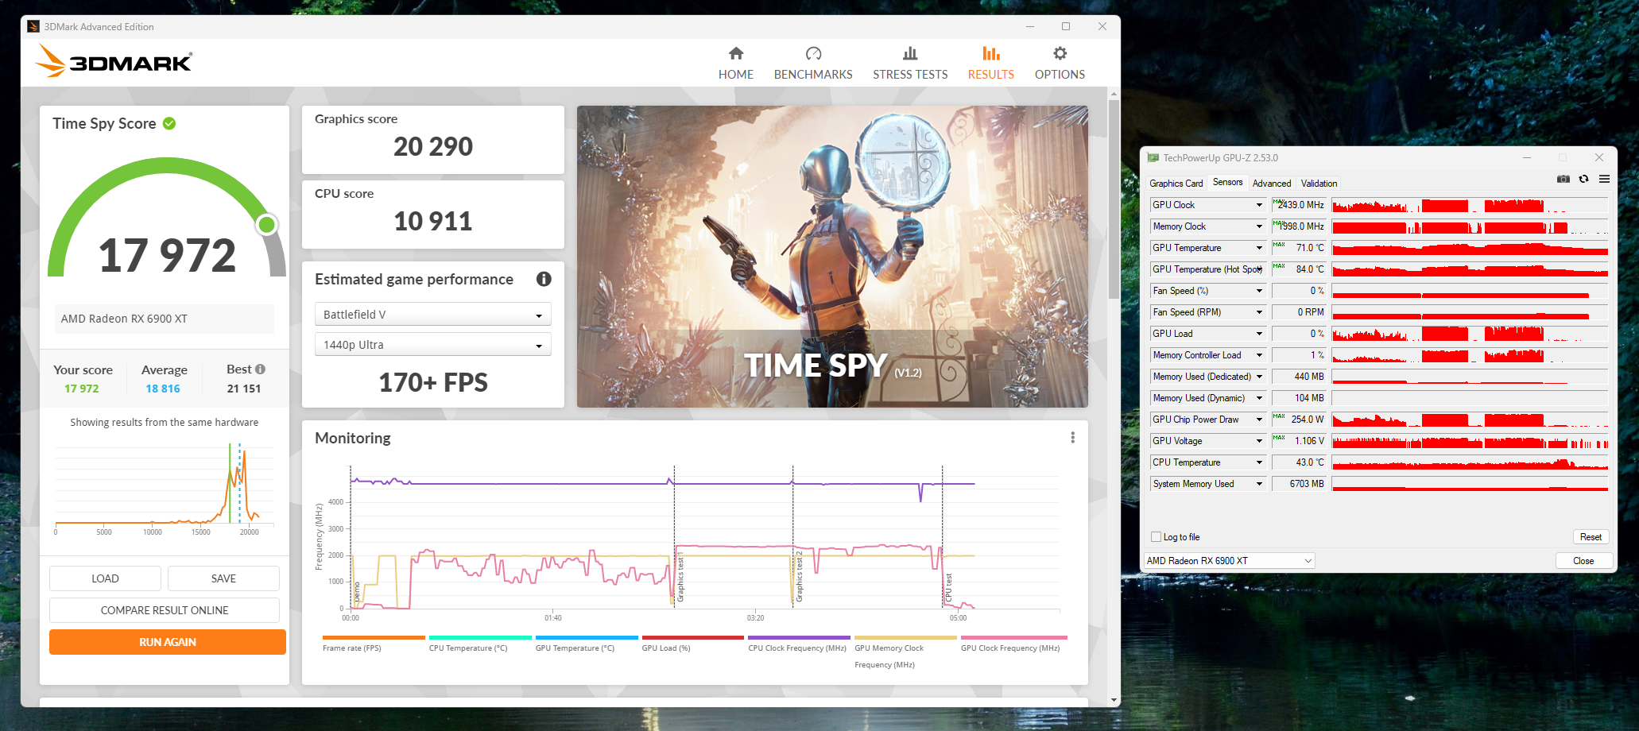
Task: Open the AMD Radeon RX 6900 XT selector in GPU-Z
Action: pyautogui.click(x=1229, y=561)
